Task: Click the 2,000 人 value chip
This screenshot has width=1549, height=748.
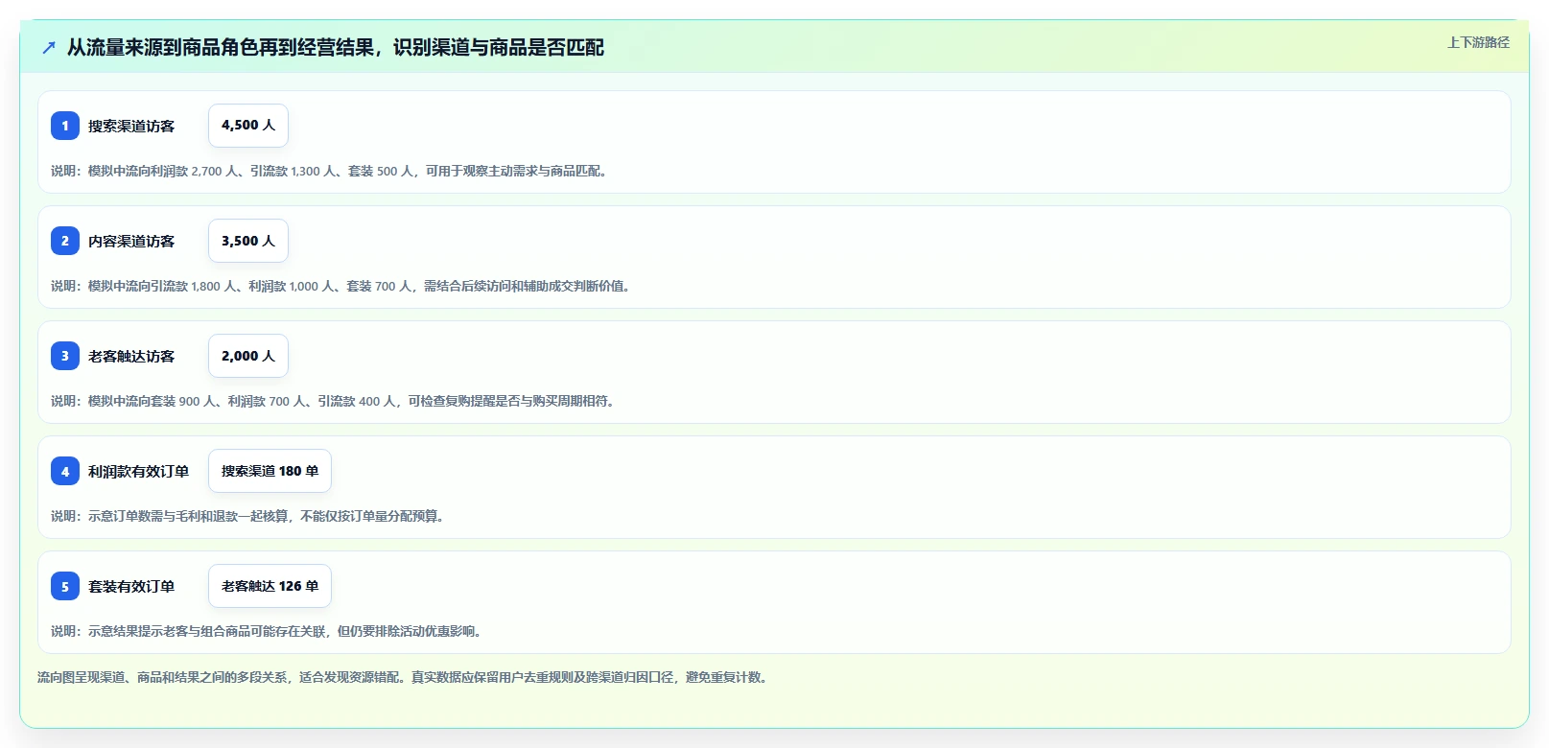Action: pos(248,356)
